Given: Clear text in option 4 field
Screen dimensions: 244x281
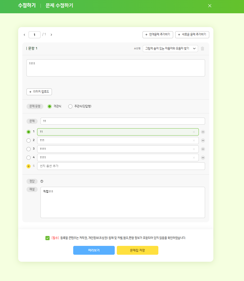Looking at the screenshot, I should coord(194,158).
